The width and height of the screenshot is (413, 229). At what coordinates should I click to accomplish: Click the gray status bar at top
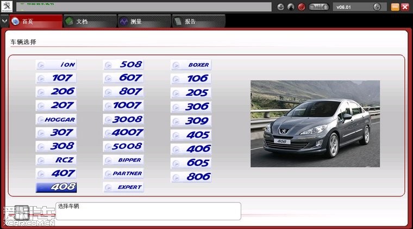(x=144, y=7)
